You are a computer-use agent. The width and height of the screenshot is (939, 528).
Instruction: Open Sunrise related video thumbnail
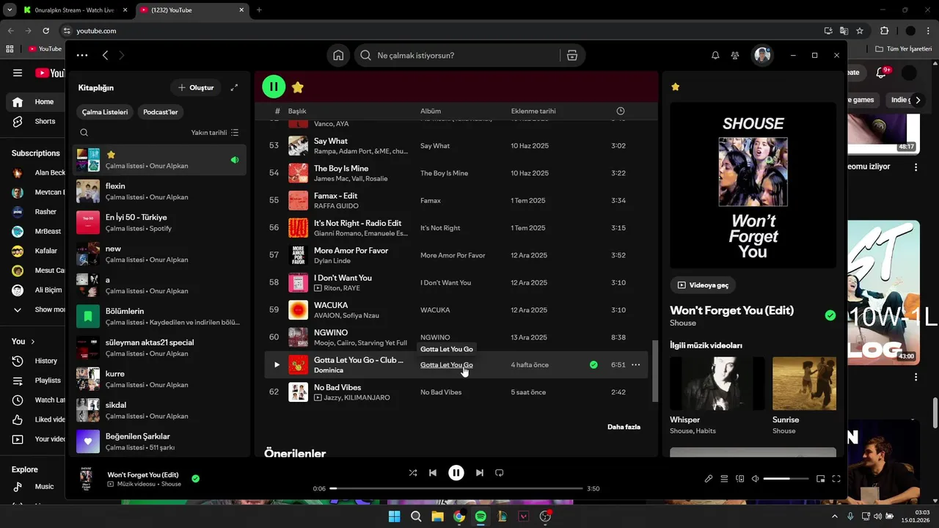pyautogui.click(x=804, y=384)
